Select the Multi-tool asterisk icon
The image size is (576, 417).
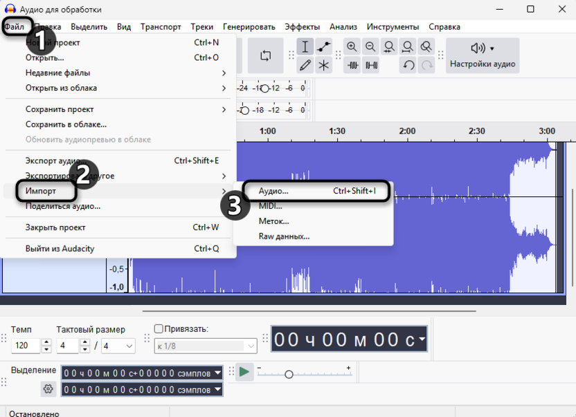(x=323, y=65)
